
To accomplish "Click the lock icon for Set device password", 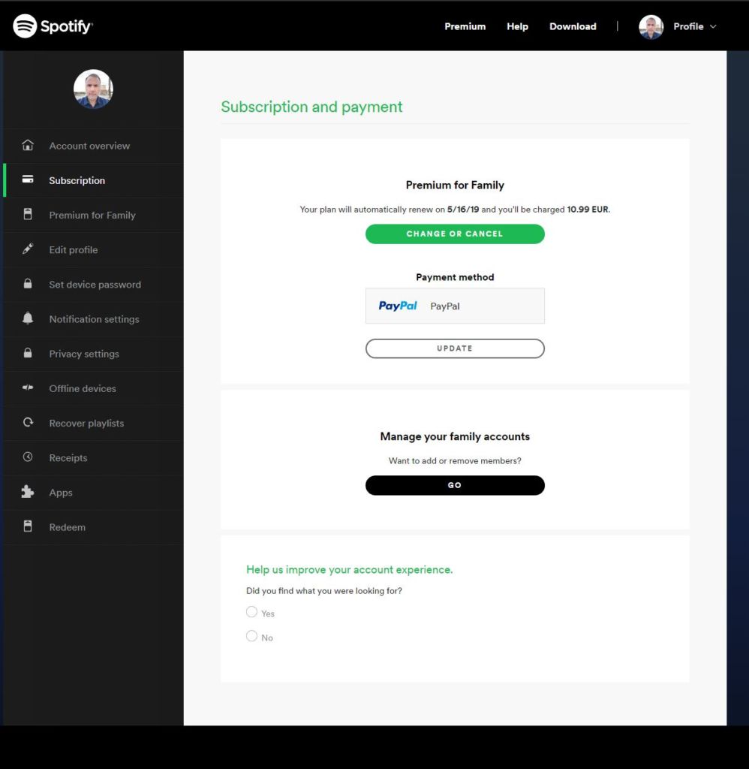I will coord(28,283).
